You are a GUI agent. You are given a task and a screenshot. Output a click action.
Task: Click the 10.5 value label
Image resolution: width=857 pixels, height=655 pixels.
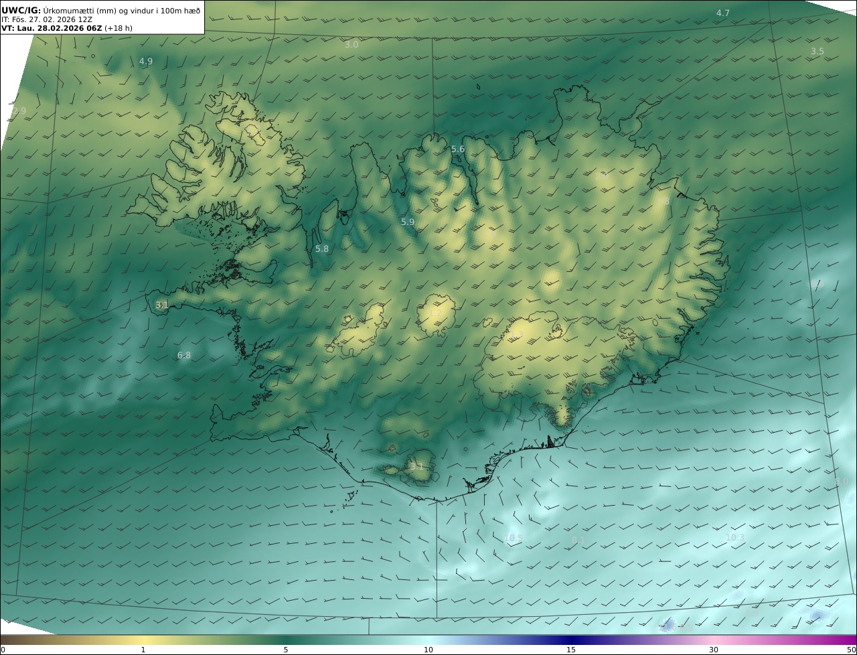(513, 538)
